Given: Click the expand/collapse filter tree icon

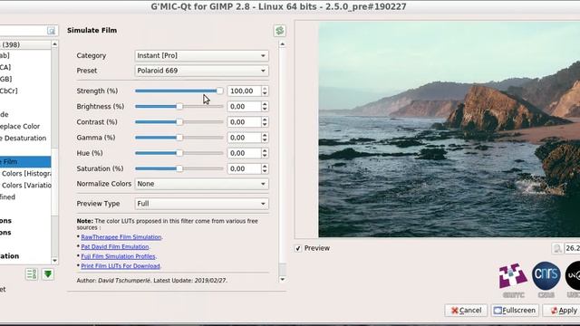Looking at the screenshot, I should click(x=32, y=274).
